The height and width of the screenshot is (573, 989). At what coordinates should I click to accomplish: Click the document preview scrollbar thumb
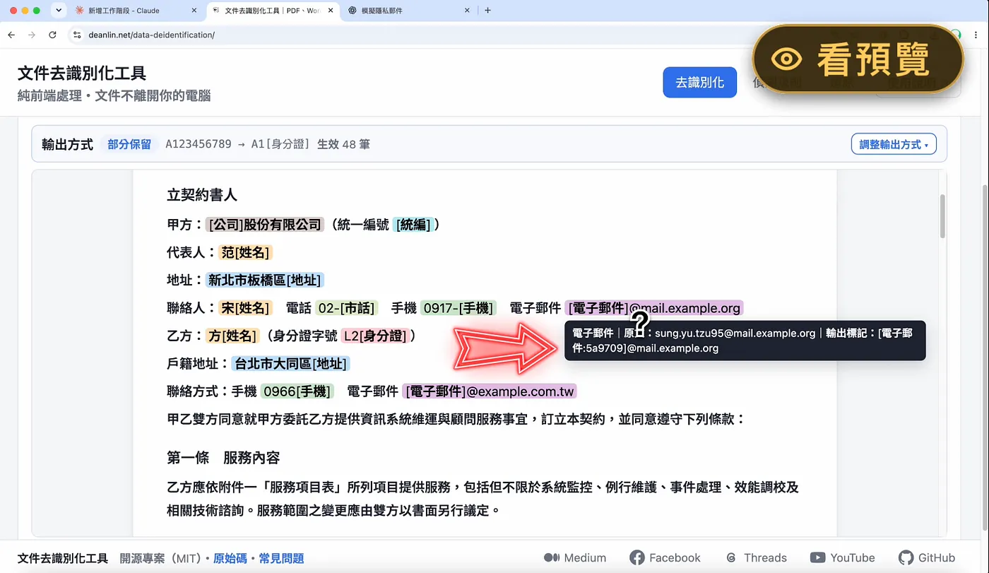941,216
